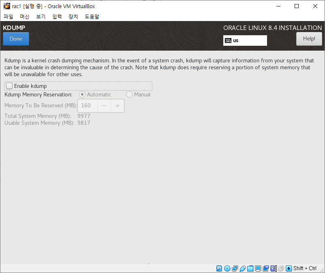Maximize the VirtualBox window
325x273 pixels.
pos(297,6)
